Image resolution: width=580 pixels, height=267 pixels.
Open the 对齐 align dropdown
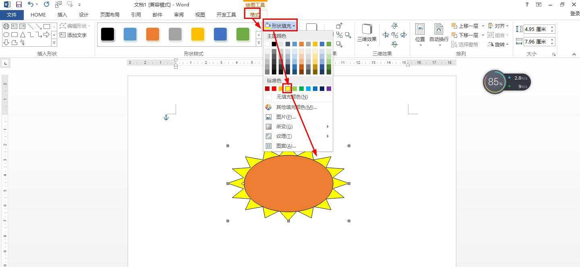pos(498,26)
